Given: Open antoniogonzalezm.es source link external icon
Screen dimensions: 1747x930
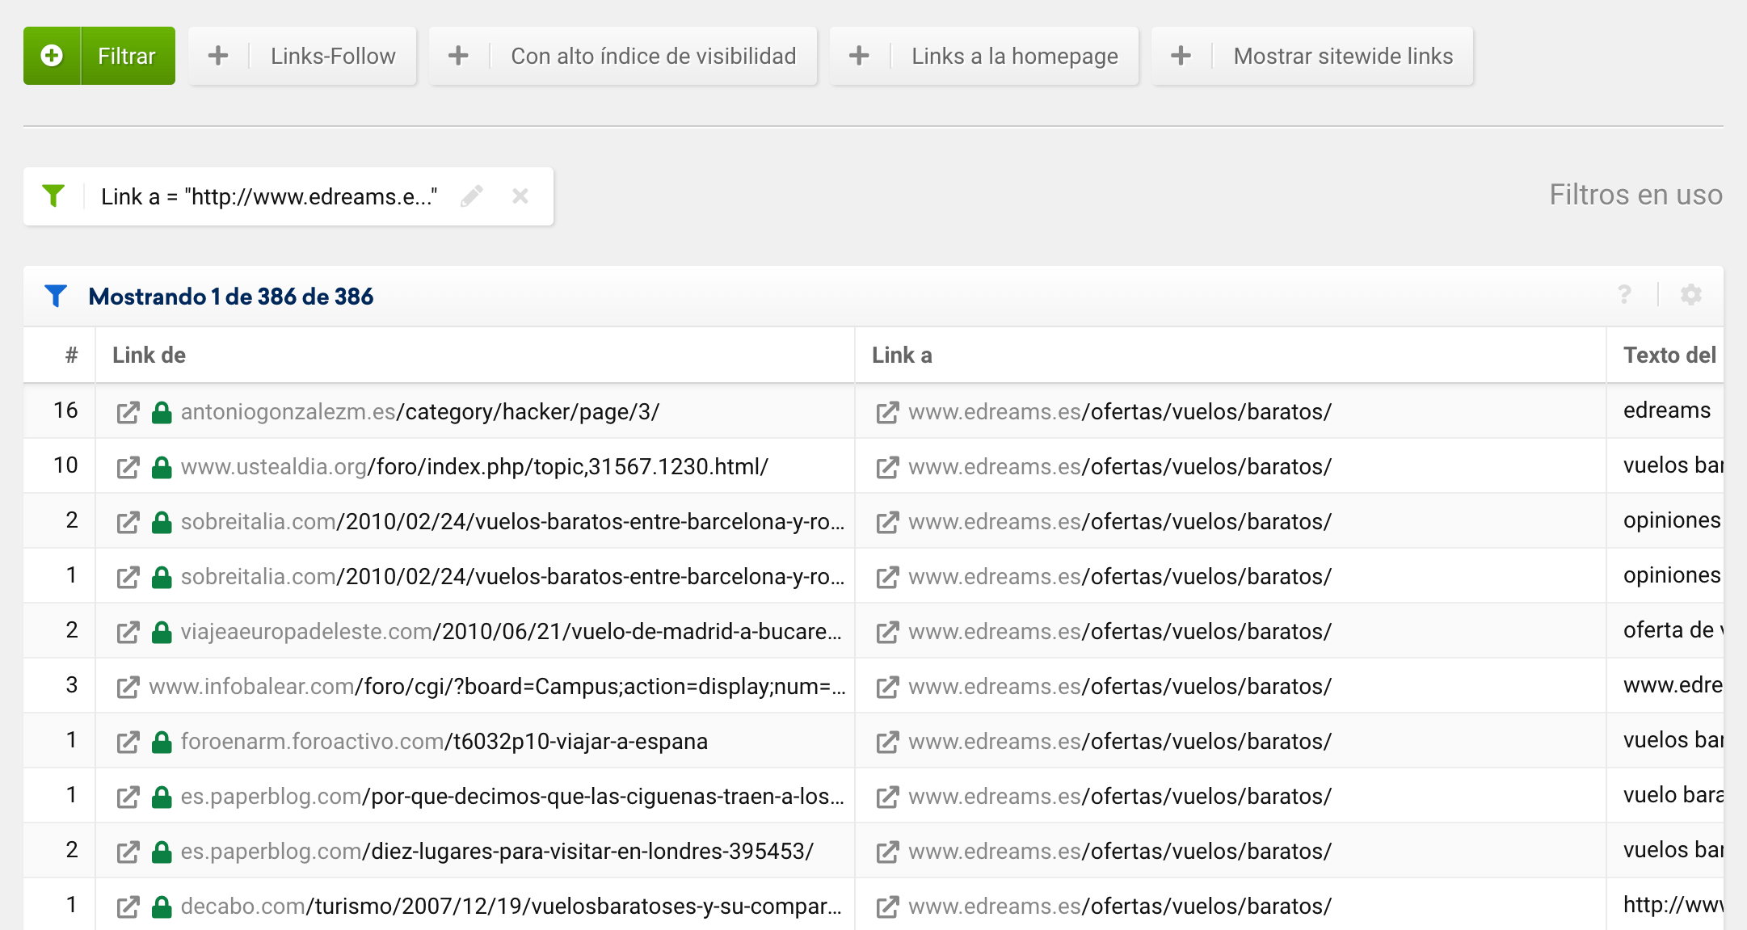Looking at the screenshot, I should (x=128, y=413).
